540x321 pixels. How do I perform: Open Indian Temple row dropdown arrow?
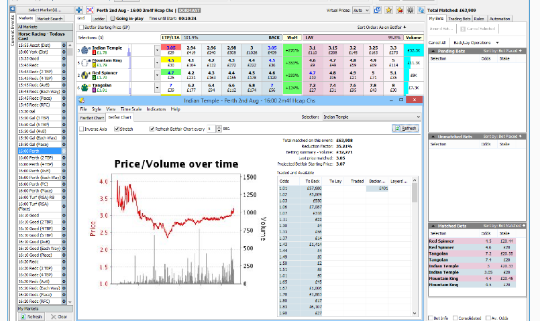157,50
